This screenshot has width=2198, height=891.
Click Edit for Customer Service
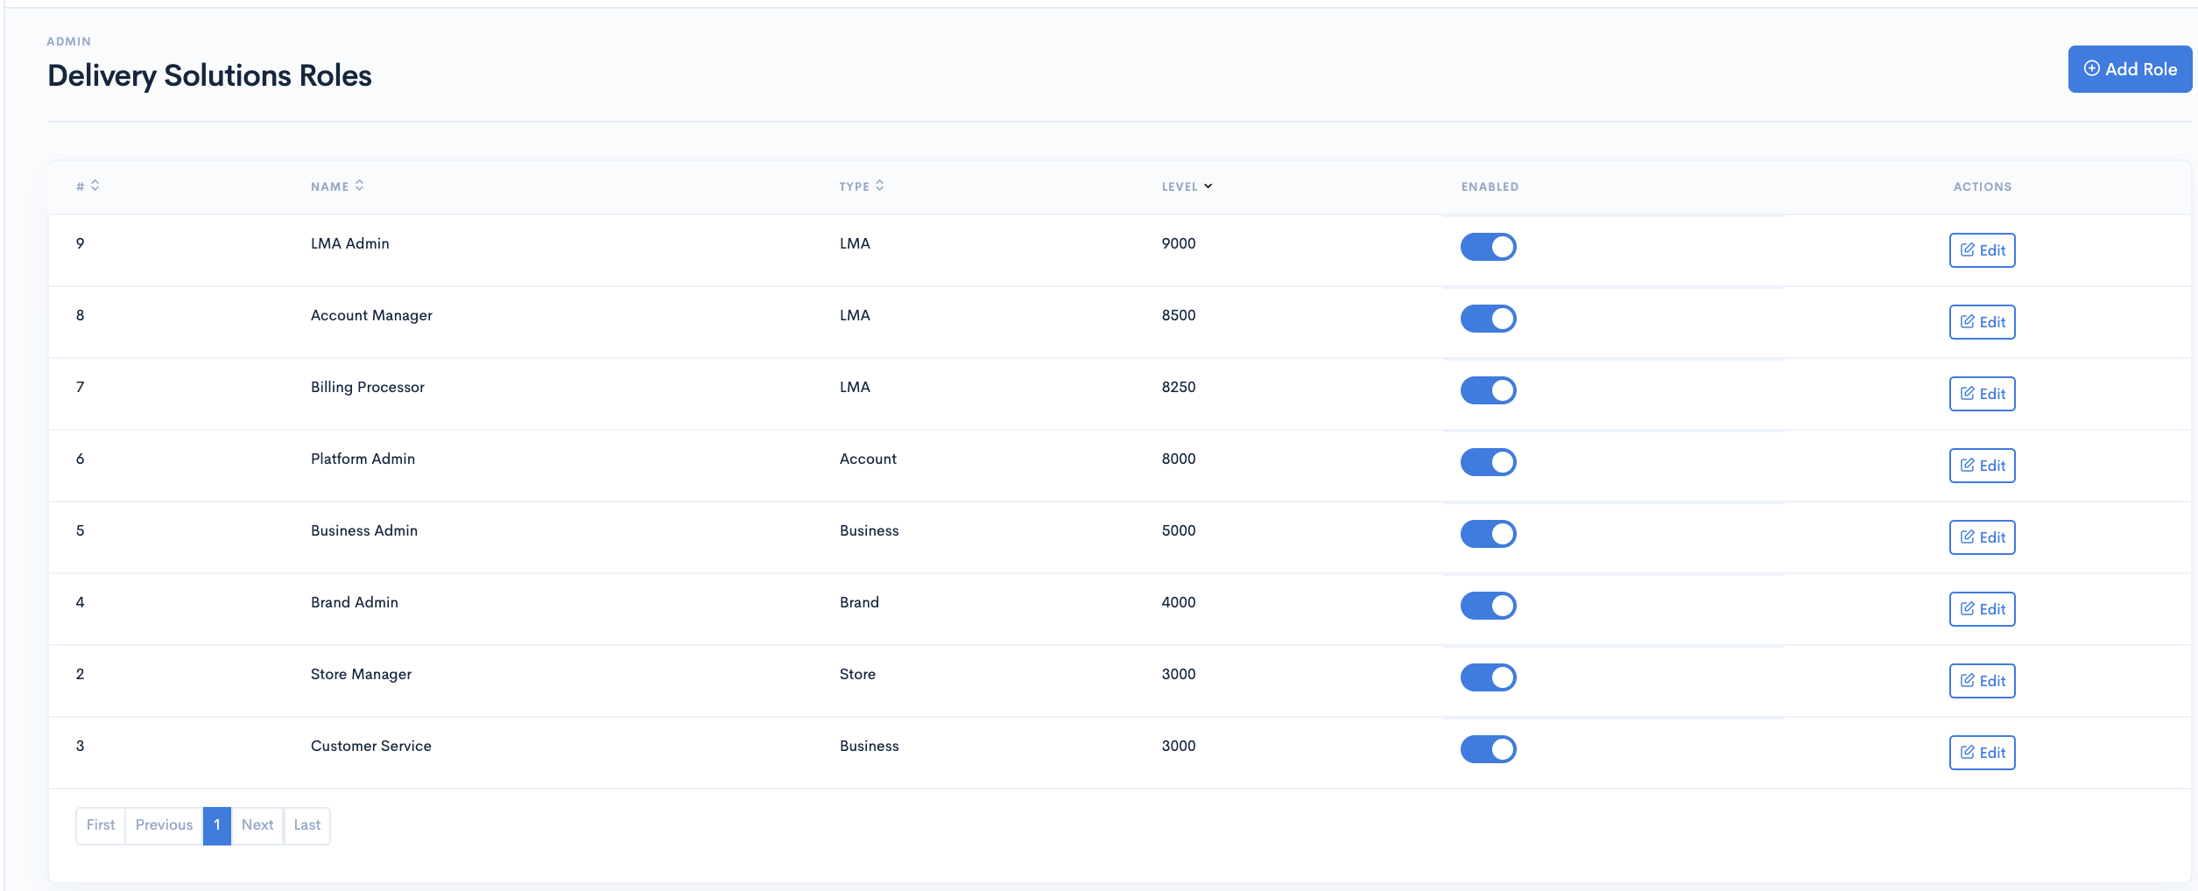pos(1982,753)
